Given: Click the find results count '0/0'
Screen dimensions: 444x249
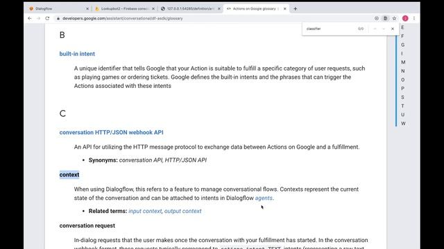Looking at the screenshot, I should click(361, 29).
